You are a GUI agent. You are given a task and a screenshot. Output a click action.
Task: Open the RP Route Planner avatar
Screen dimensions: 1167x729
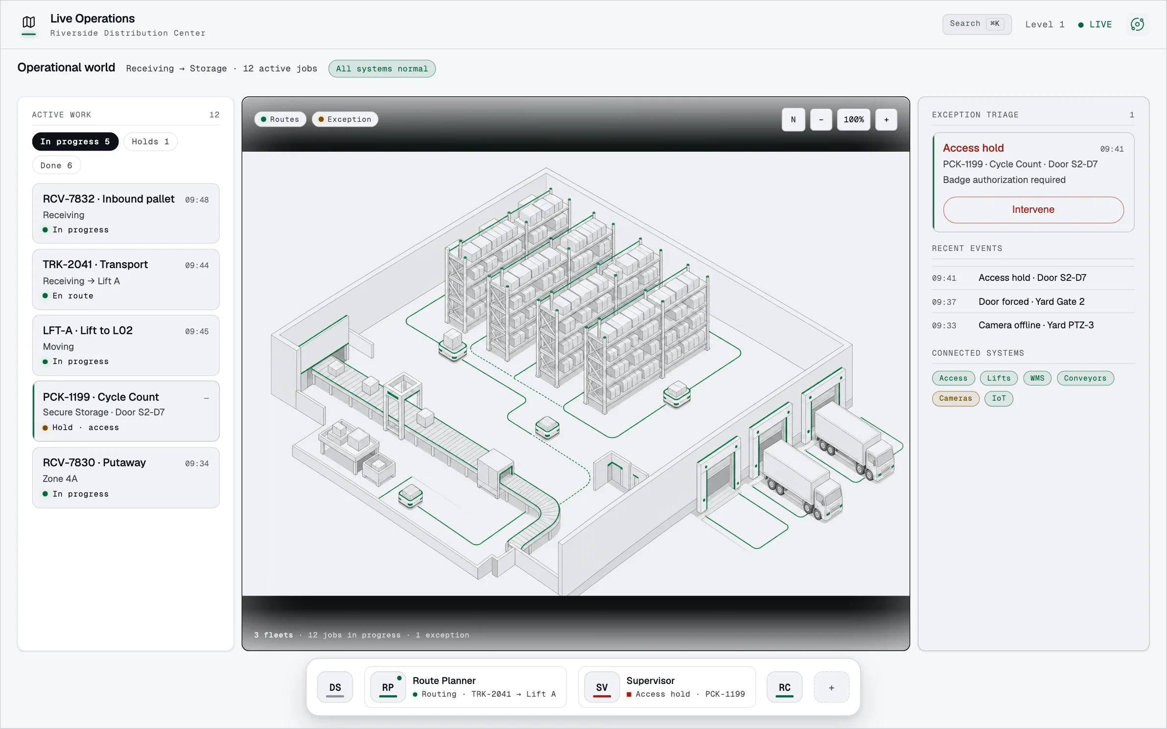pos(388,687)
